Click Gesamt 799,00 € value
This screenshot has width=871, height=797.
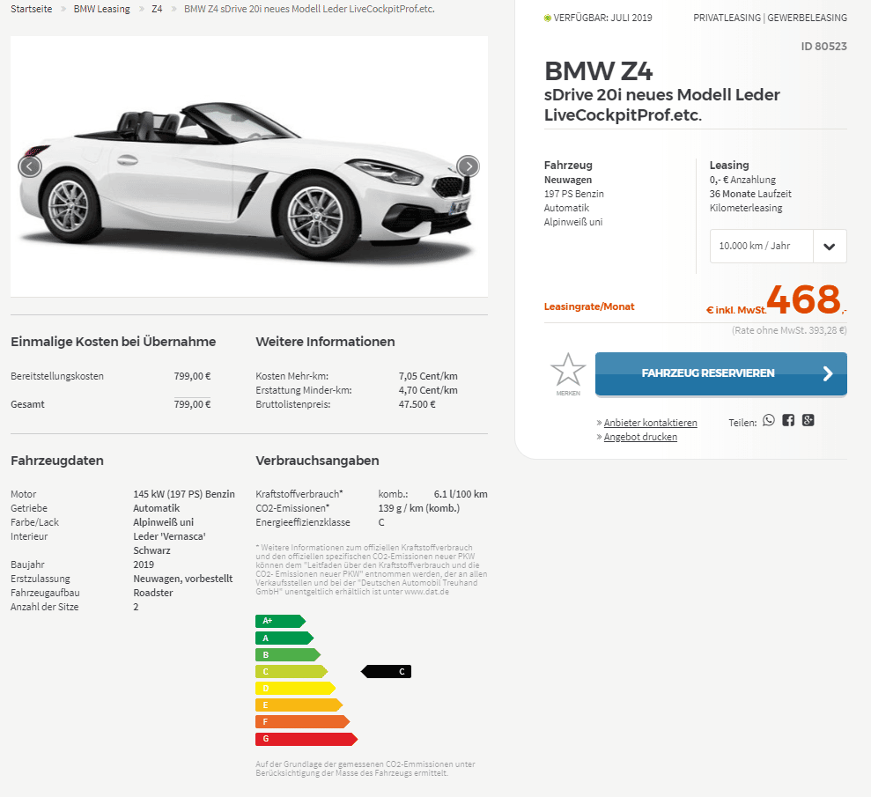click(192, 404)
